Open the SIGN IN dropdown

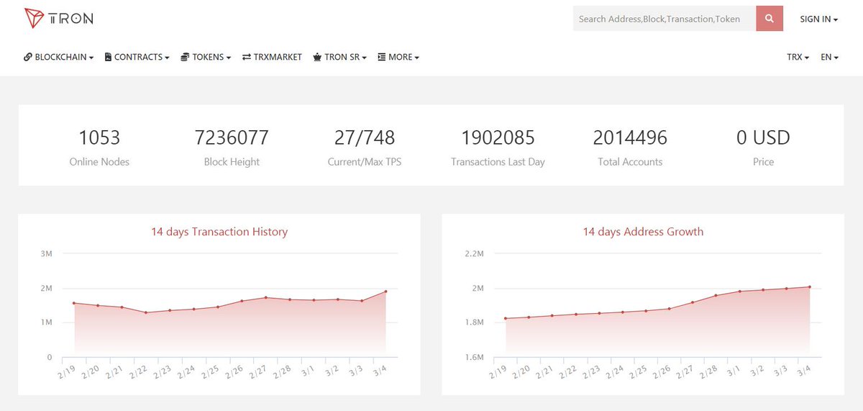click(x=819, y=19)
